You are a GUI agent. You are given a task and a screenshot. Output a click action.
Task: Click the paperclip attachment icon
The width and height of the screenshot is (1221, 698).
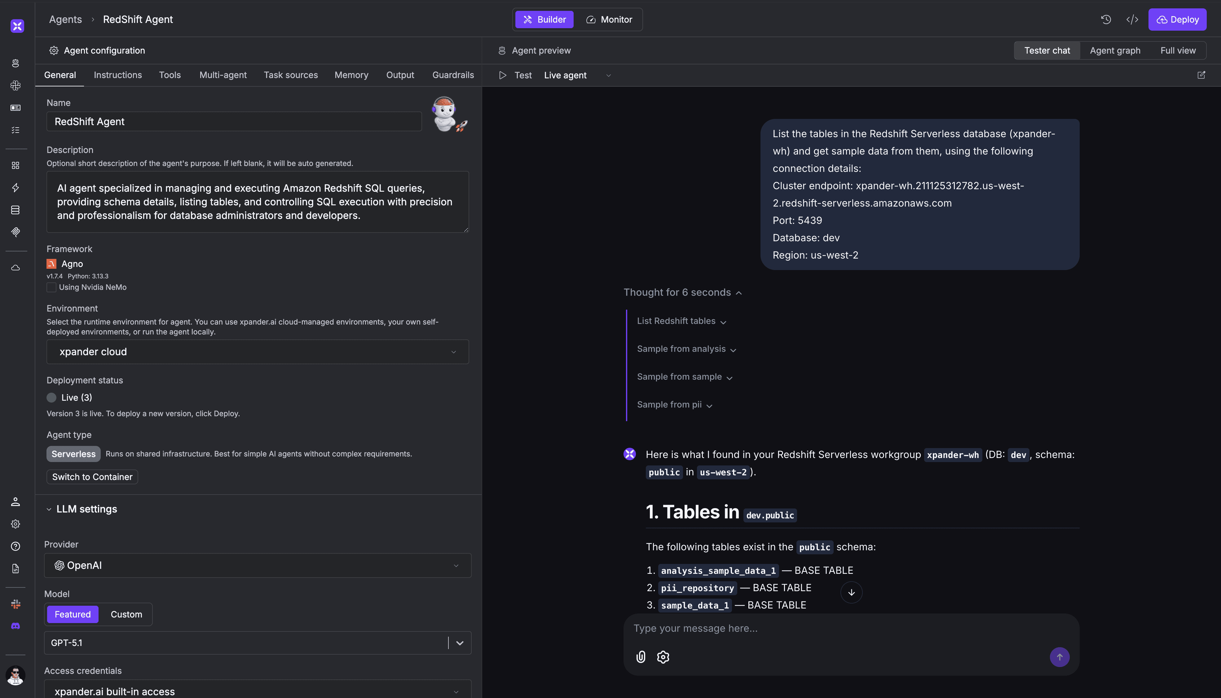pyautogui.click(x=641, y=657)
